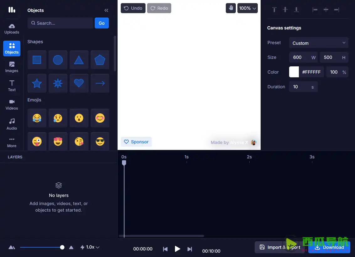Click the Download button
This screenshot has width=355, height=257.
(329, 247)
